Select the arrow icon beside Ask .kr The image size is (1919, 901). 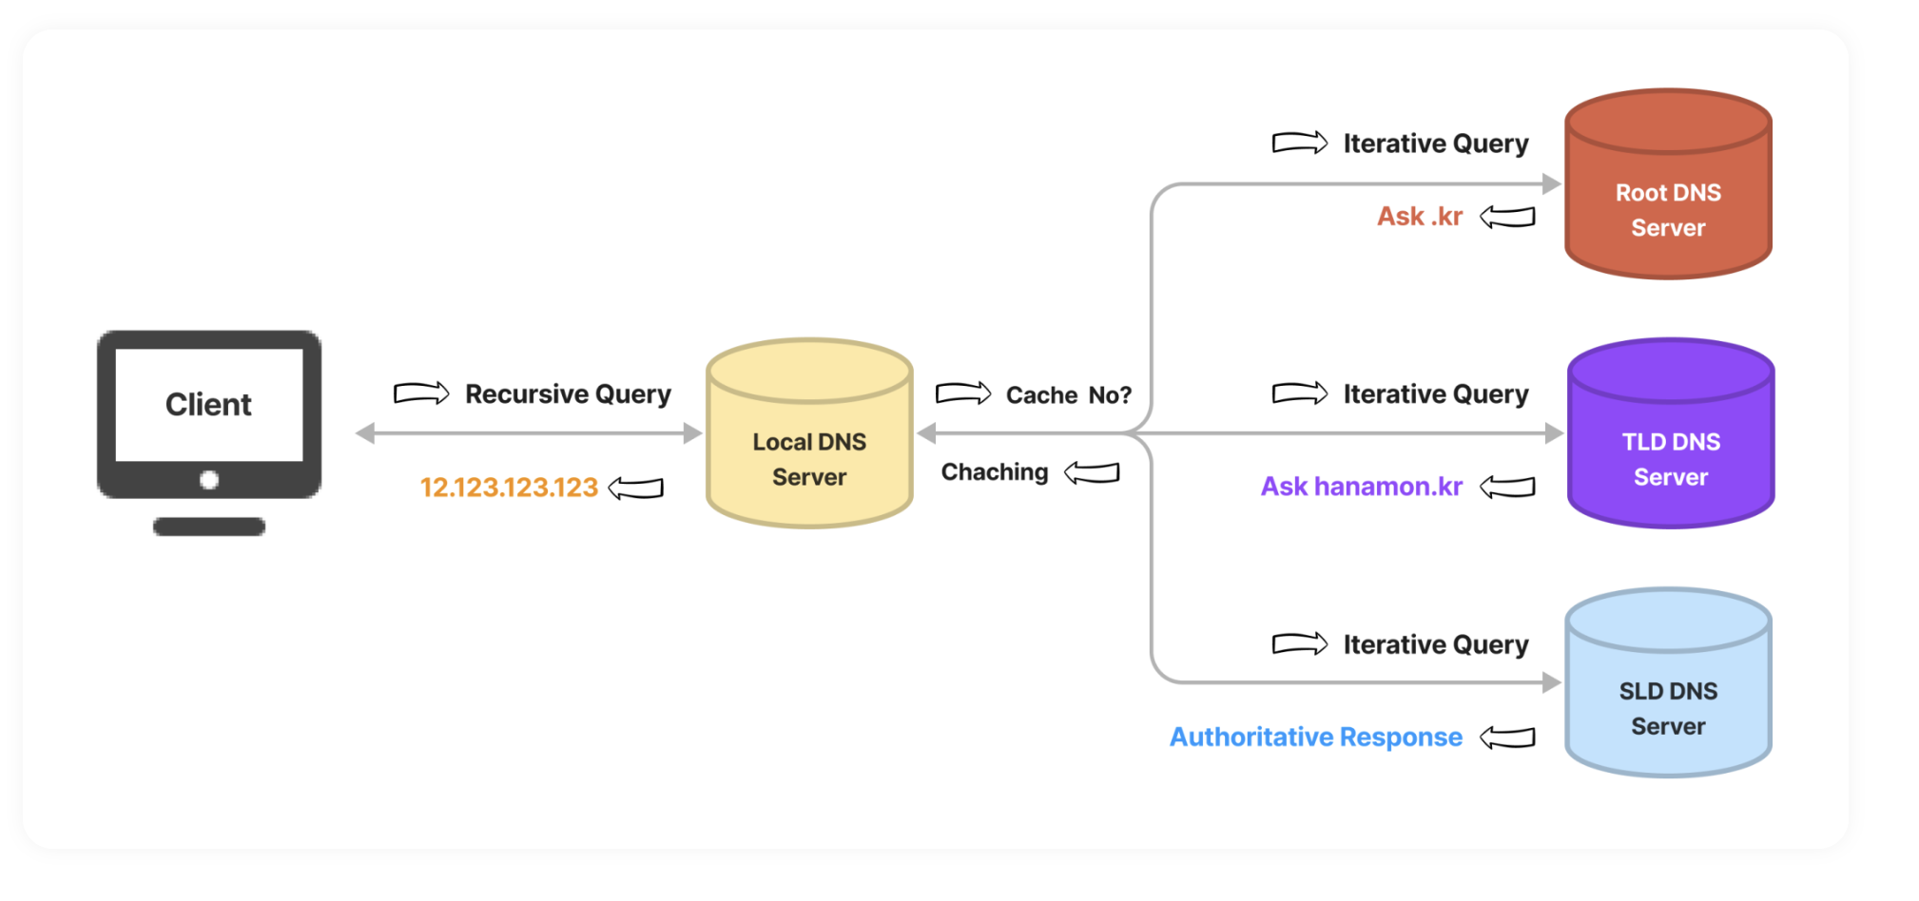1507,217
